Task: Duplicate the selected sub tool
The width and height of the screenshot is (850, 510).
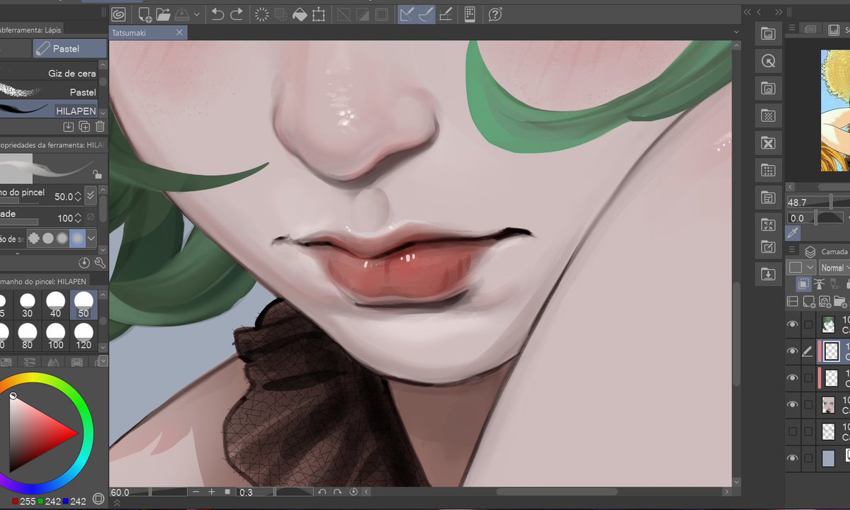Action: (x=84, y=127)
